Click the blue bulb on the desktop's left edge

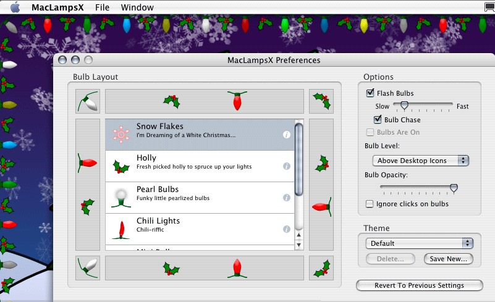tap(9, 145)
